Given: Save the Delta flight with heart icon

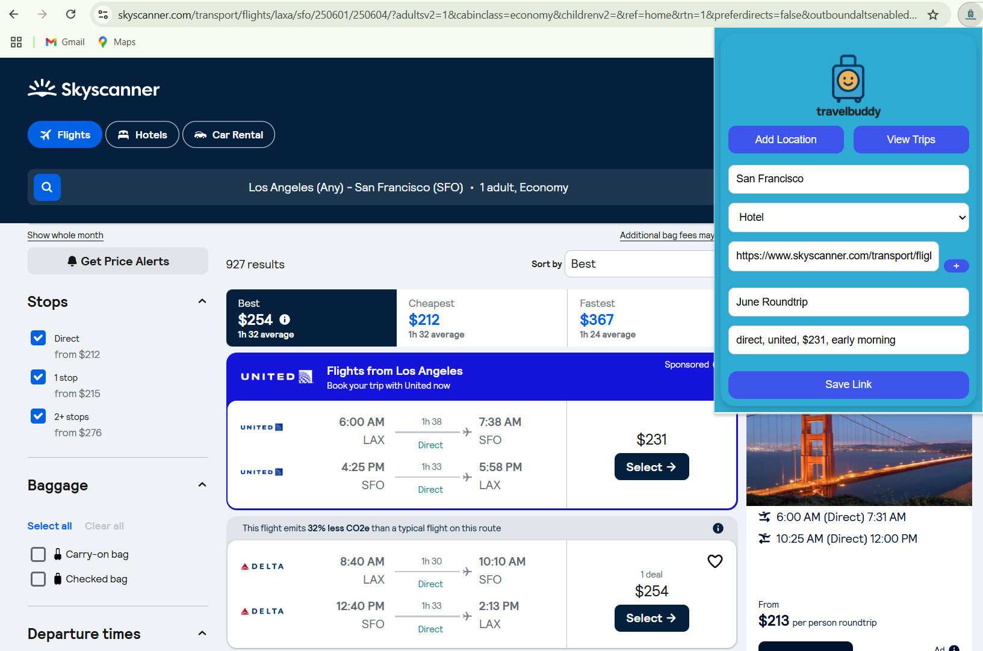Looking at the screenshot, I should coord(715,561).
